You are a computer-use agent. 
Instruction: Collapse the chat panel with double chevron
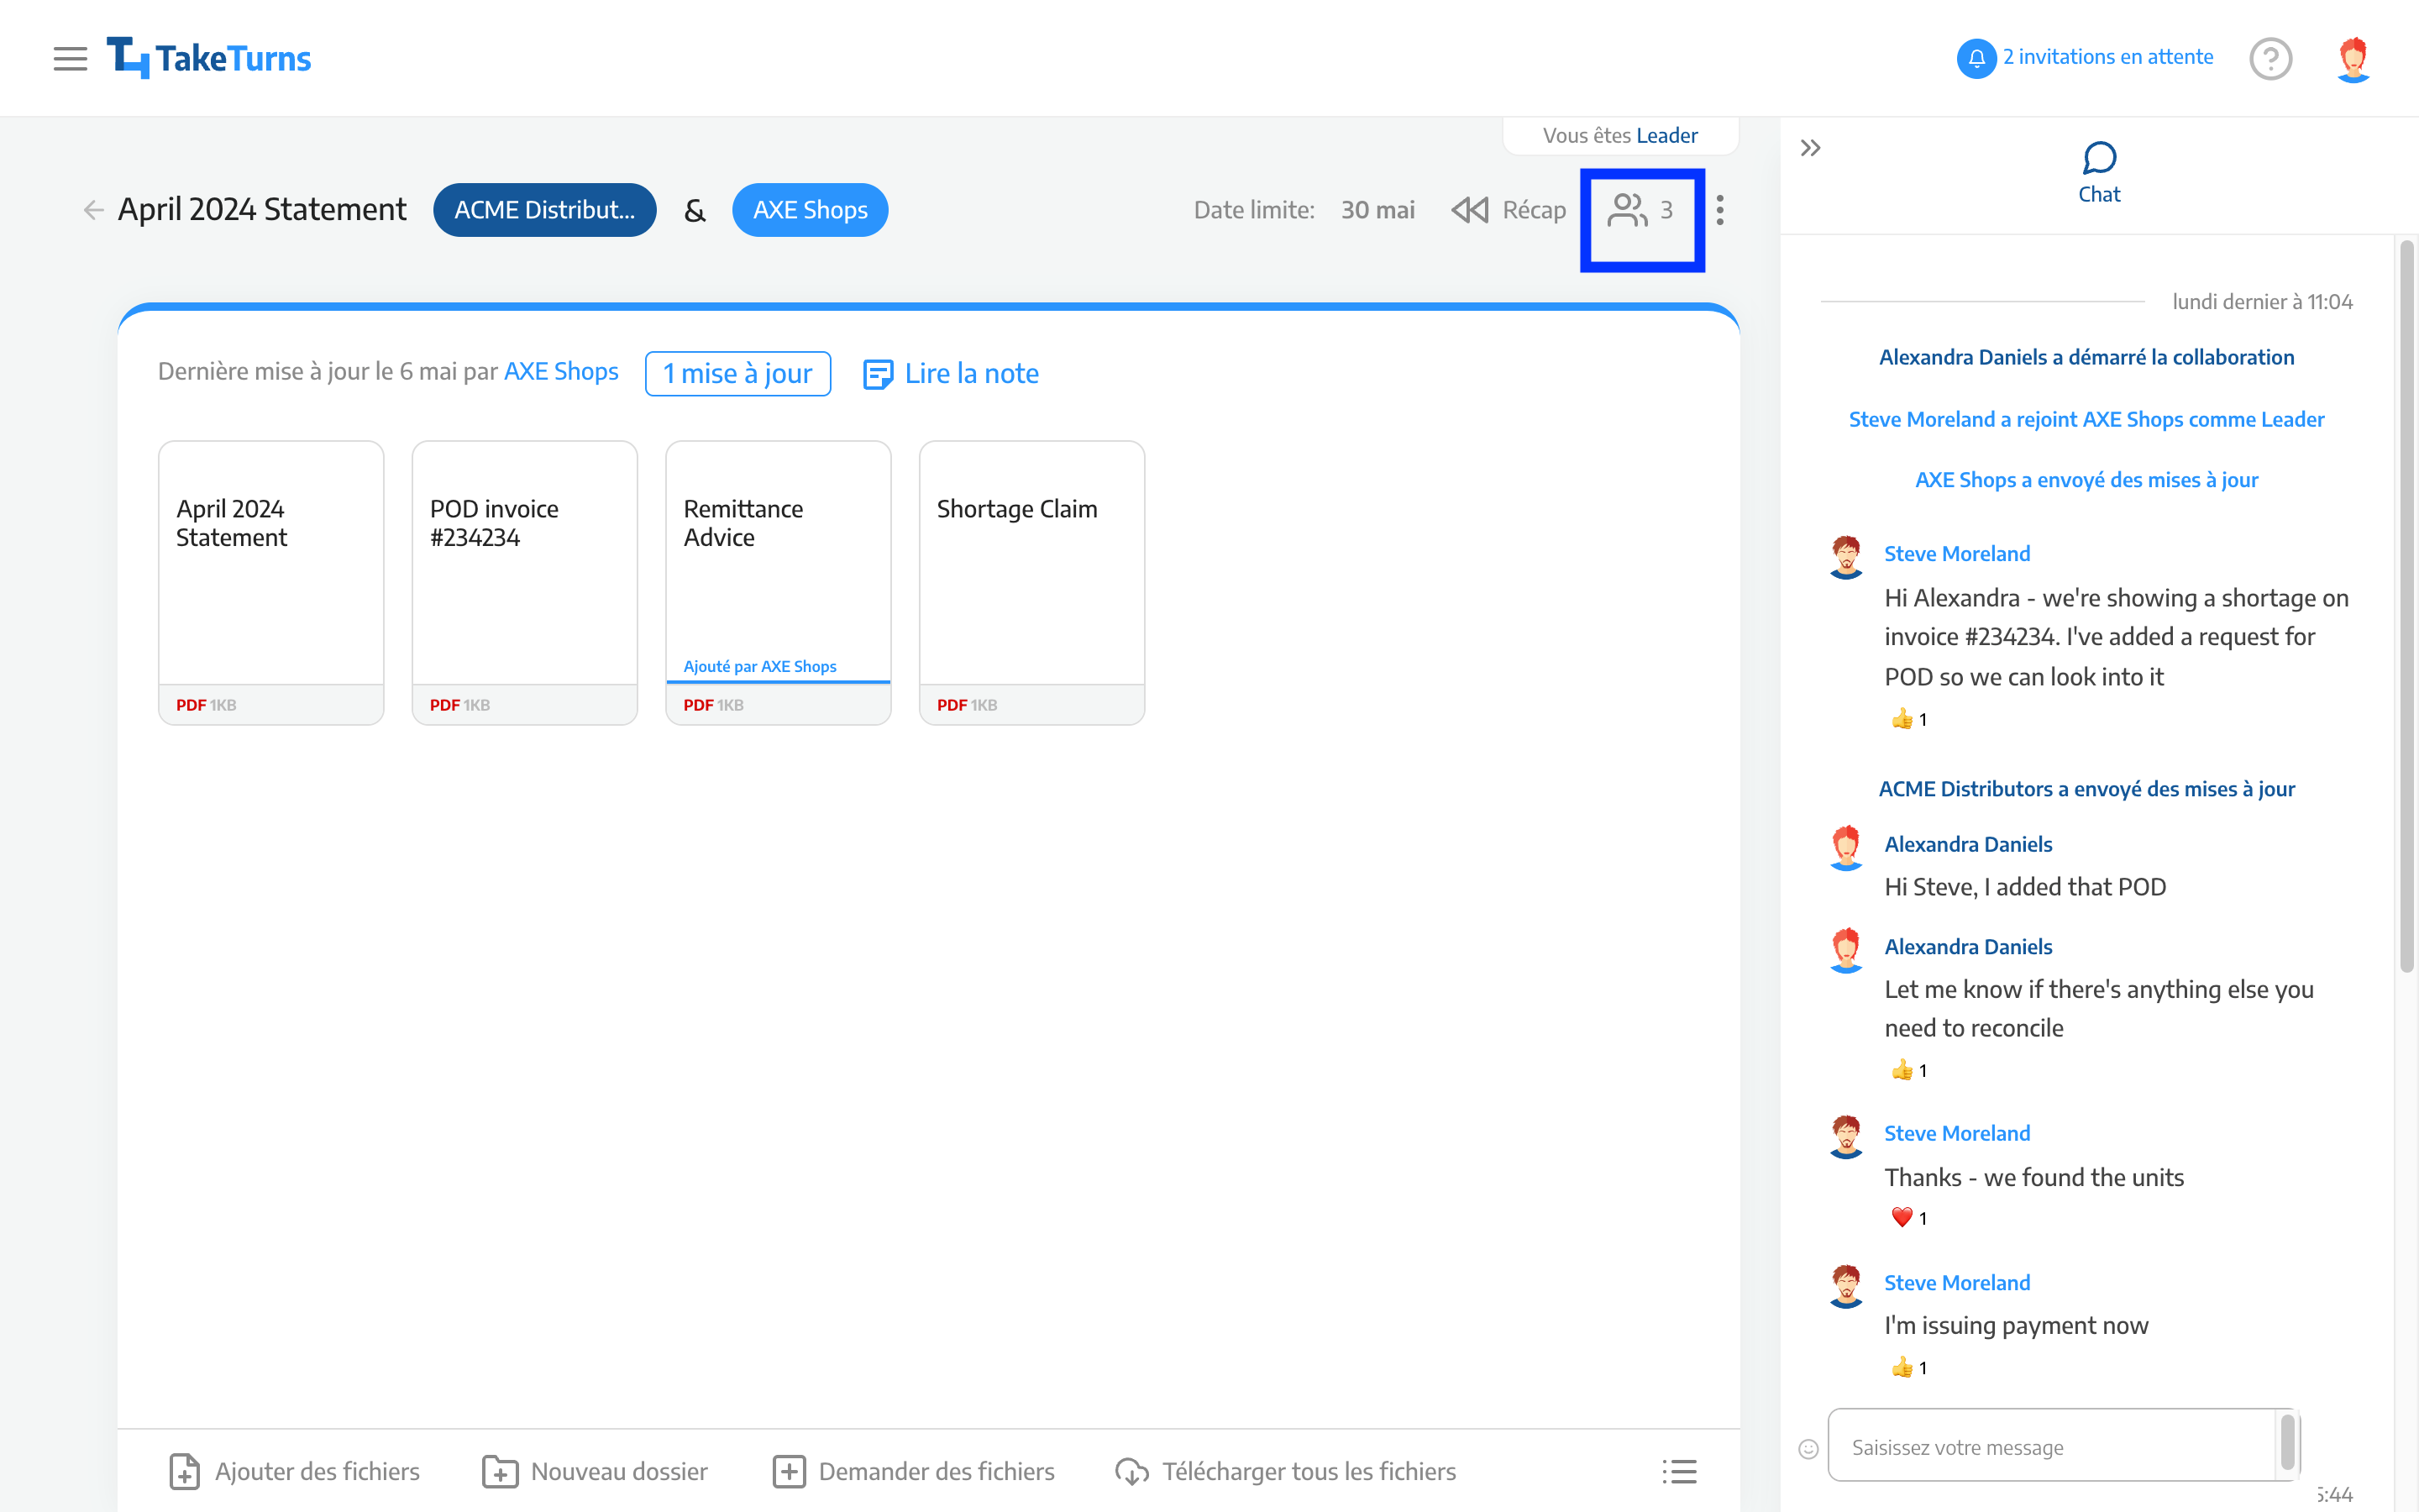coord(1810,149)
